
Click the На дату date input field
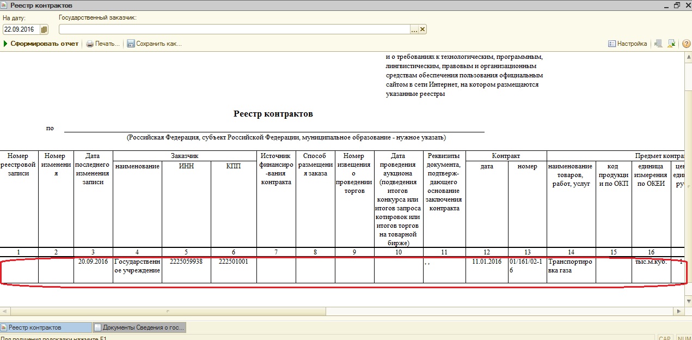click(21, 29)
